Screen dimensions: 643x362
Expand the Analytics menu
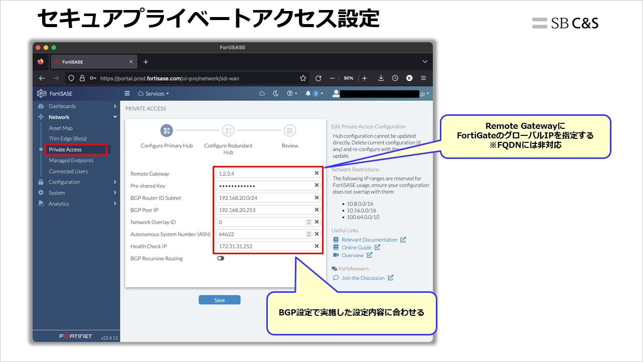click(76, 204)
